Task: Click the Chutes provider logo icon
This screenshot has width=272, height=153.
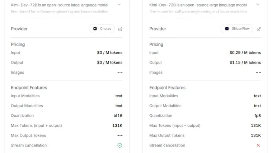Action: 95,29
